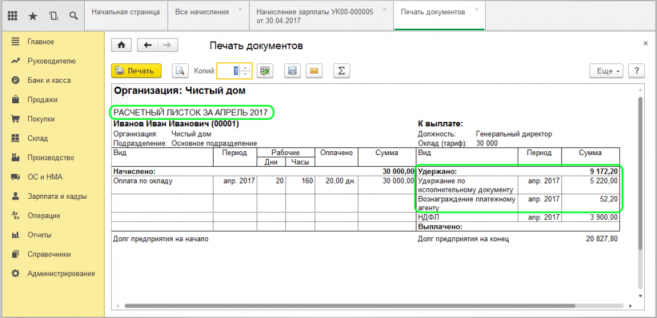
Task: Navigate back with left arrow
Action: click(x=148, y=45)
